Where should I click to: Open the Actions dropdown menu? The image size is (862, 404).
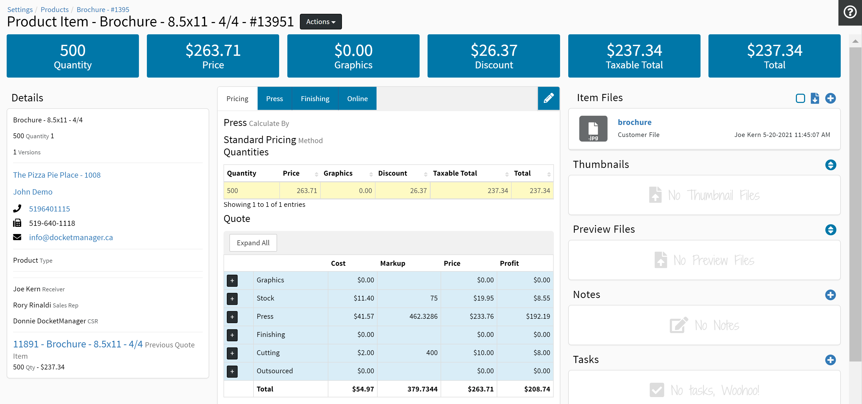coord(320,22)
